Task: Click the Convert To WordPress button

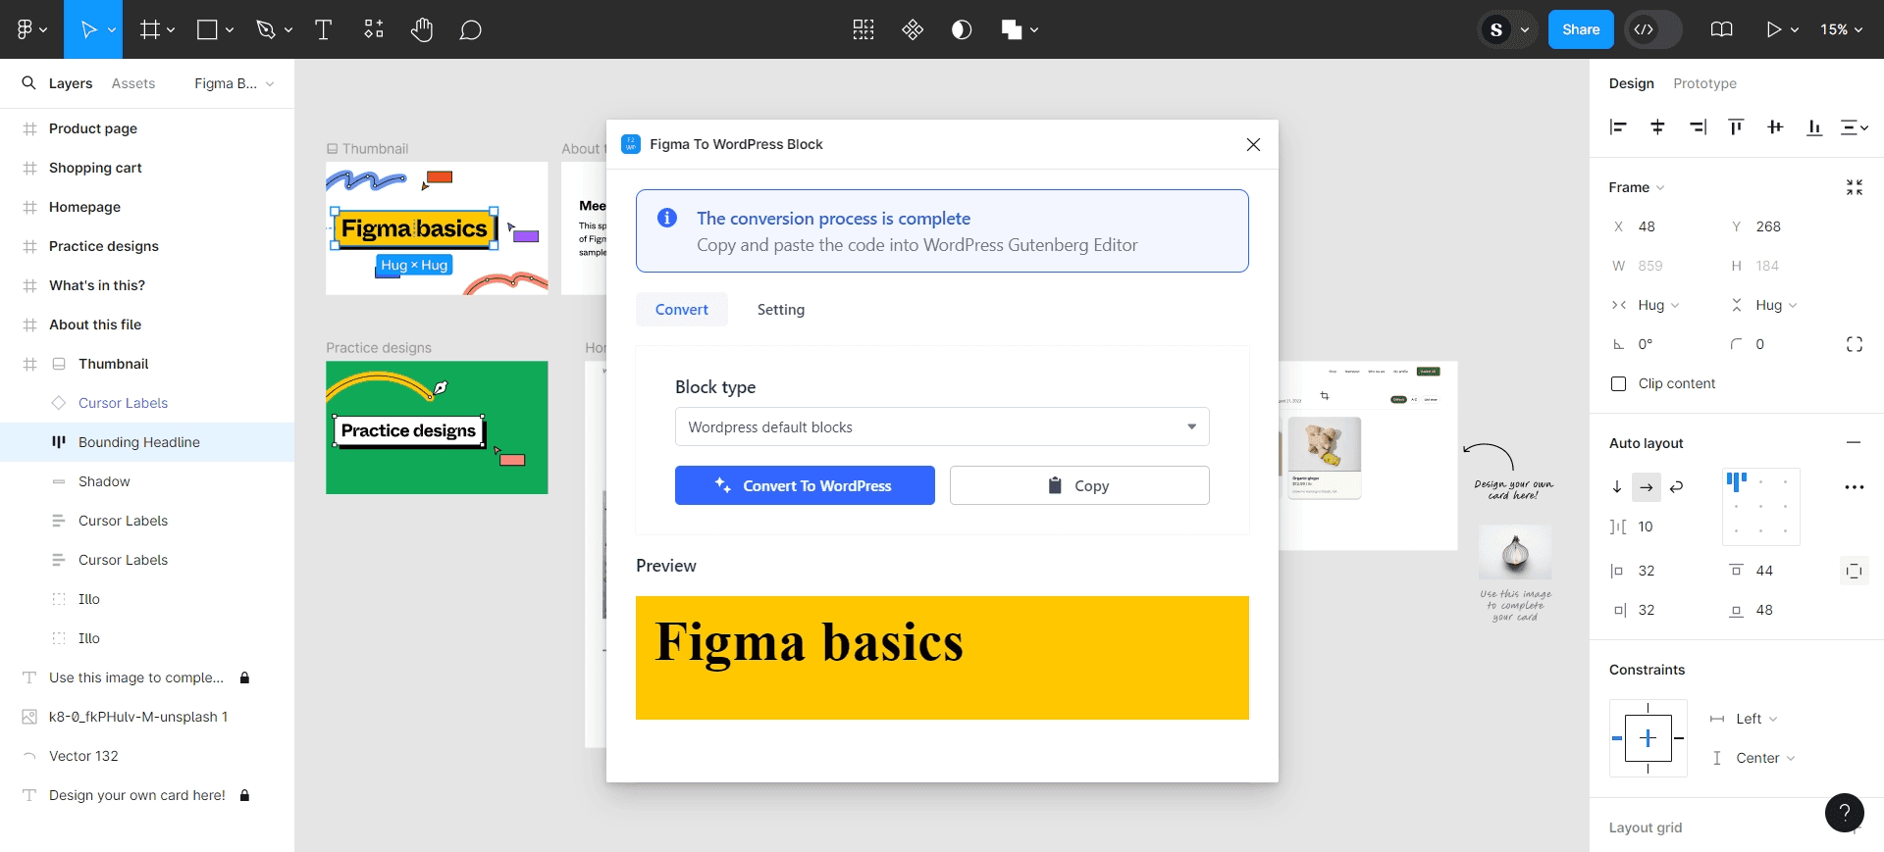Action: click(x=805, y=485)
